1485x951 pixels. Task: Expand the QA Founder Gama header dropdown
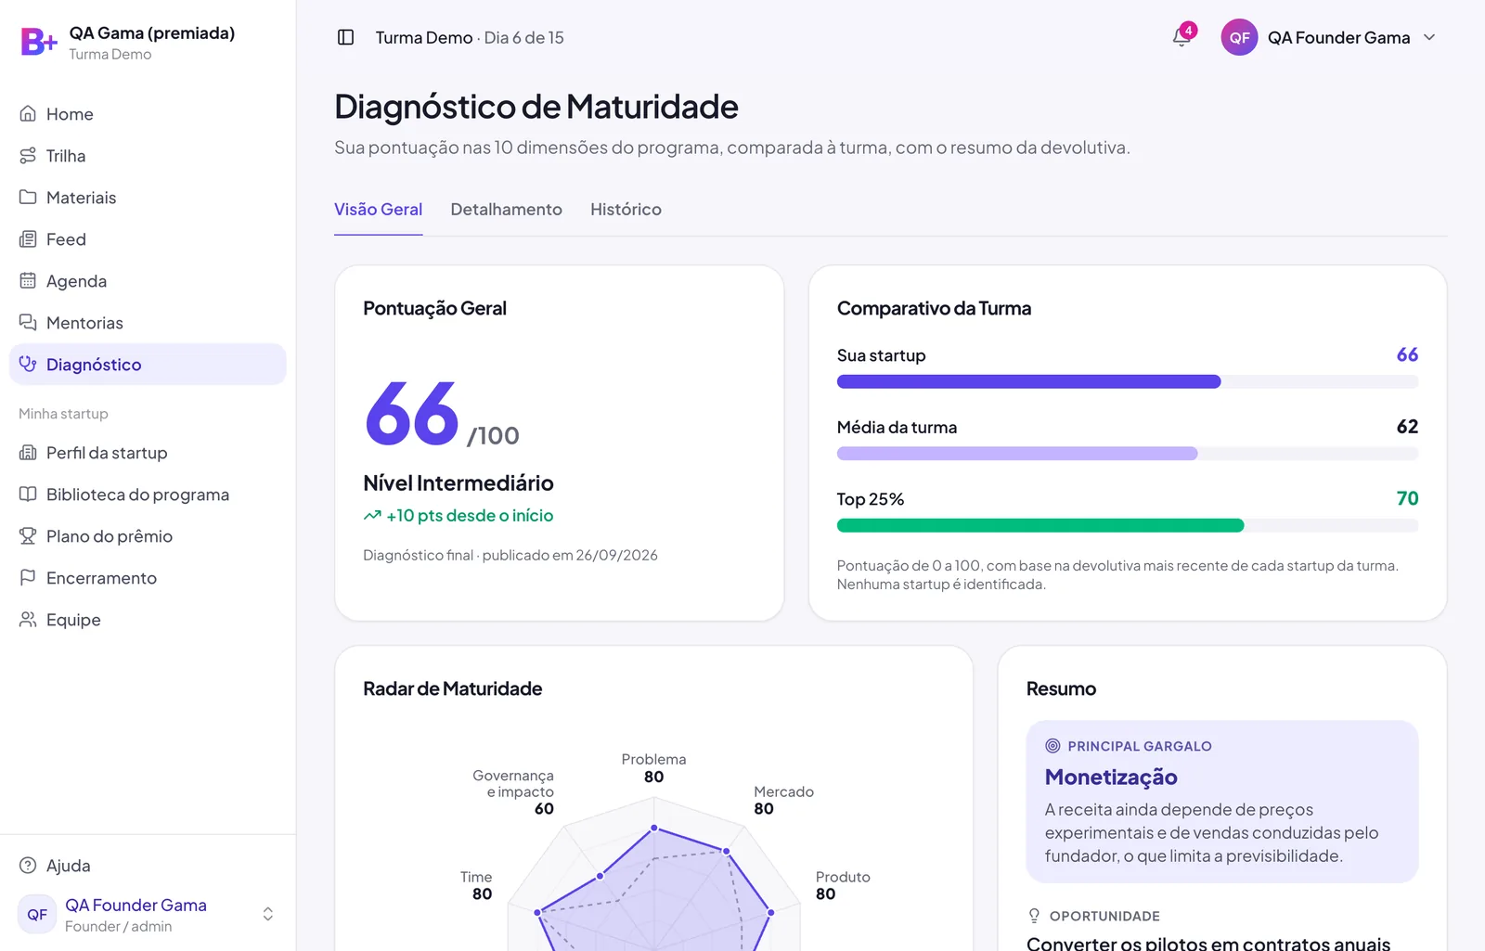click(x=1429, y=37)
